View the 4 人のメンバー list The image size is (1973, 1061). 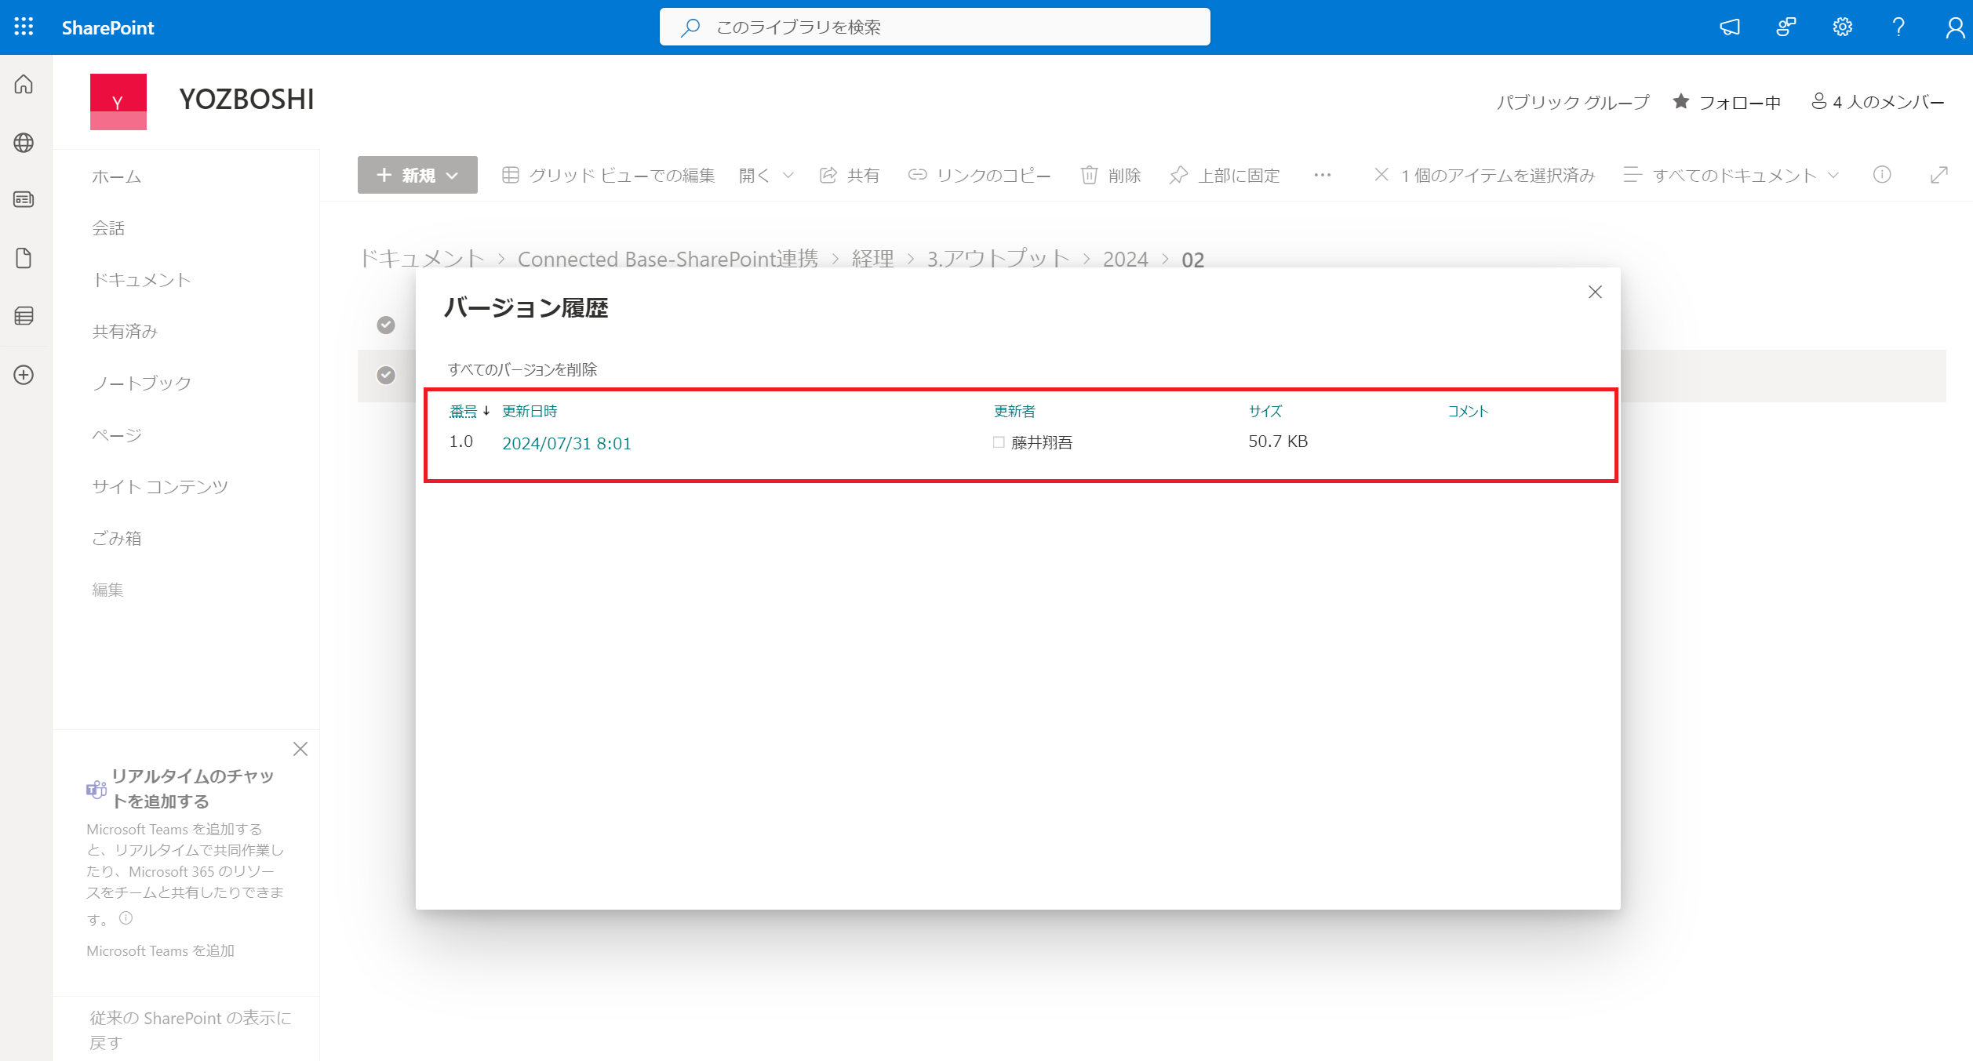pyautogui.click(x=1877, y=102)
